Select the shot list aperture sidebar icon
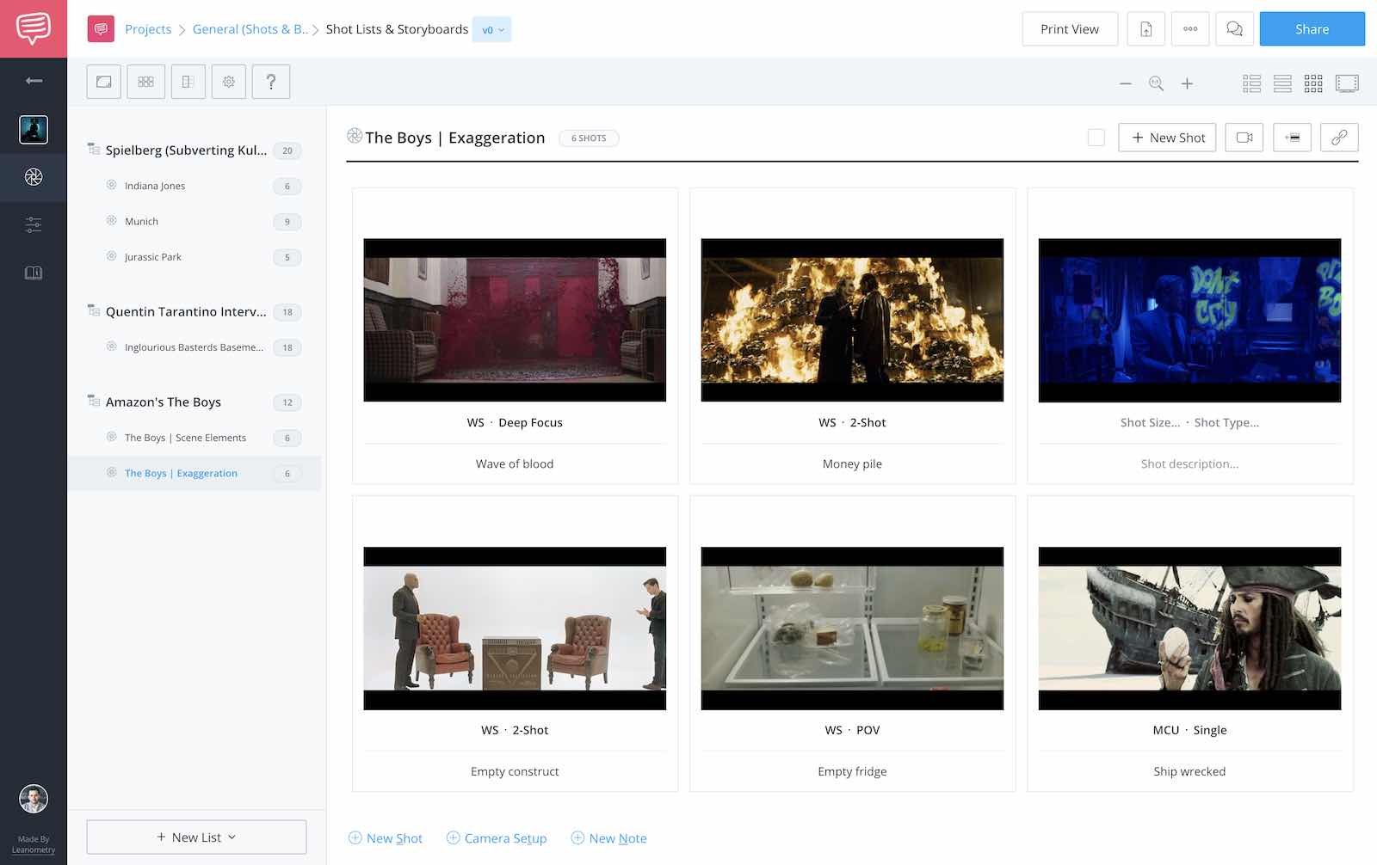 pos(34,177)
